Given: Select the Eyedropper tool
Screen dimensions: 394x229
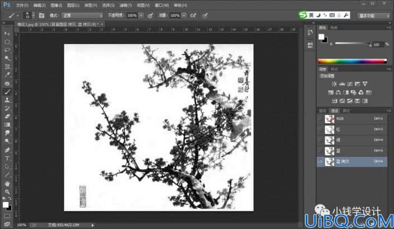Looking at the screenshot, I should (7, 75).
